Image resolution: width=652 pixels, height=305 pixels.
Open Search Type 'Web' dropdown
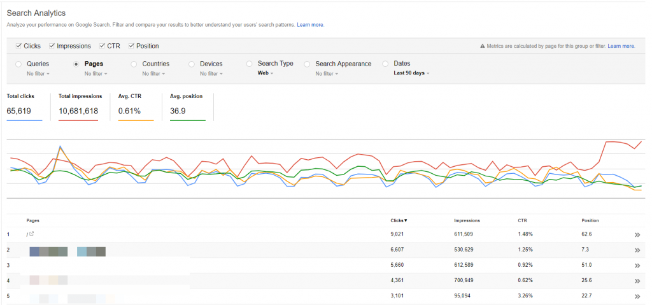coord(266,73)
